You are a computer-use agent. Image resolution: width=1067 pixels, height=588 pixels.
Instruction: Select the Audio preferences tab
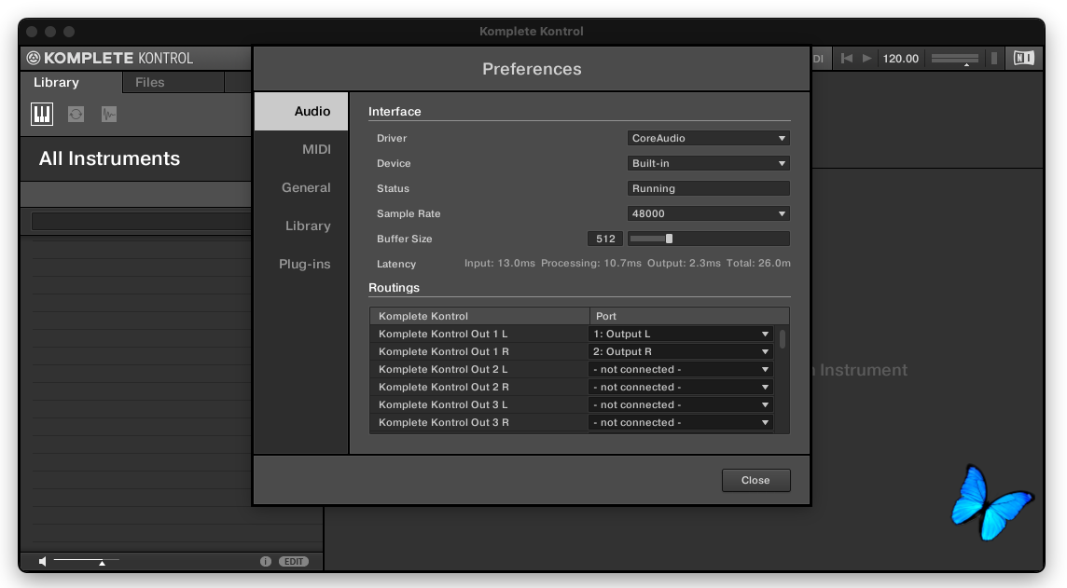pos(301,112)
